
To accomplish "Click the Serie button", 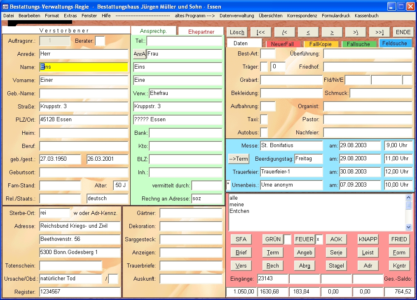I will click(336, 252).
